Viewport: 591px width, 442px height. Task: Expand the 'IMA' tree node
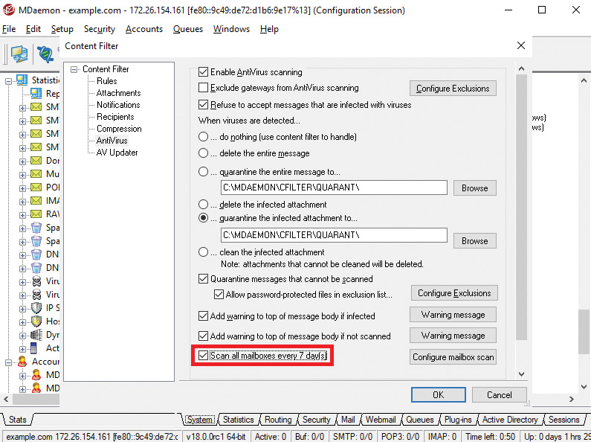pyautogui.click(x=22, y=202)
